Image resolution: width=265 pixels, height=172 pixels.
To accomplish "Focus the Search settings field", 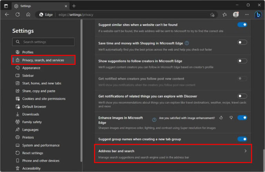I will click(x=43, y=42).
